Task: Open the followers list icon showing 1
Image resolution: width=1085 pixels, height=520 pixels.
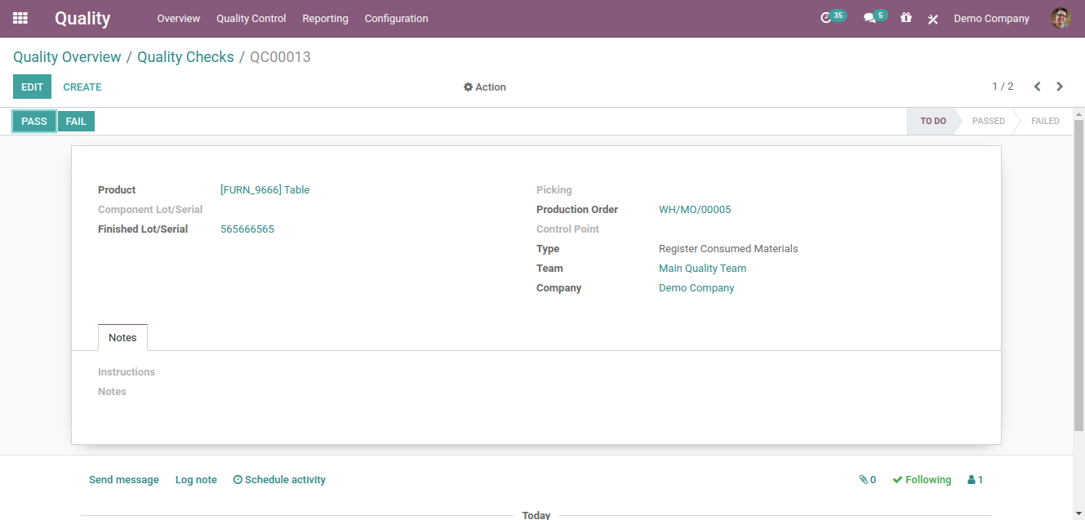Action: 974,479
